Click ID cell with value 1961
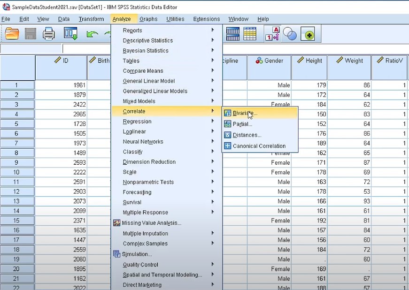The height and width of the screenshot is (290, 409). pyautogui.click(x=61, y=85)
